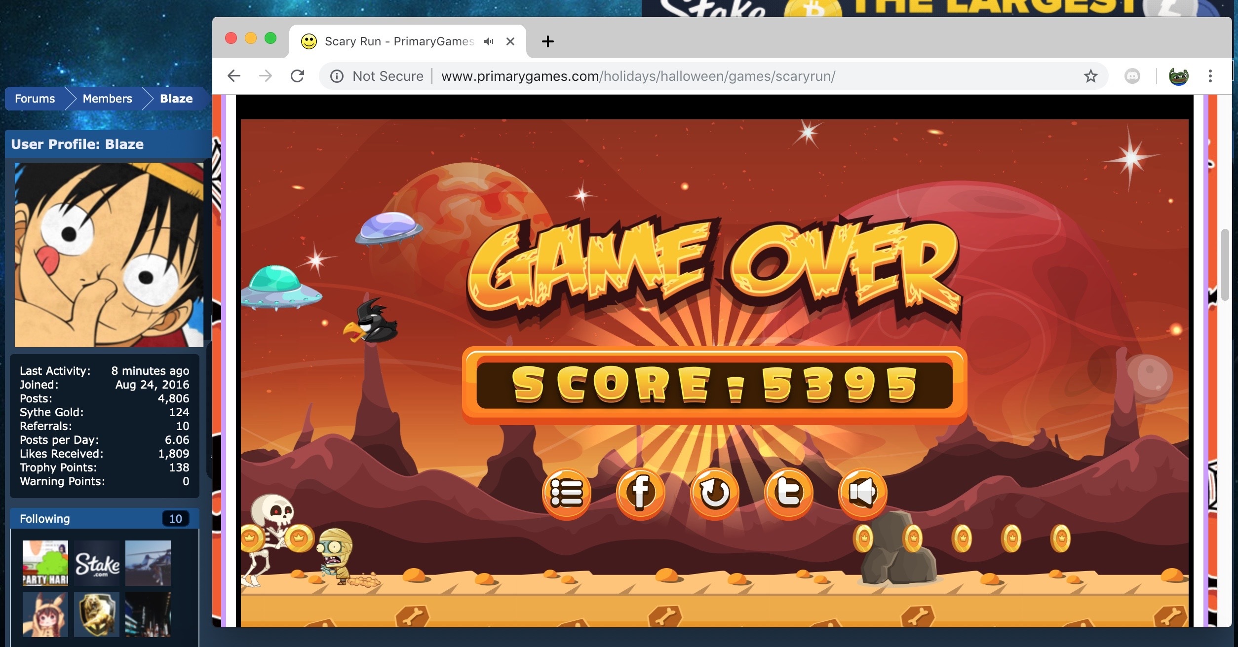Share score via Twitter button
Screen dimensions: 1238x647
pos(789,493)
